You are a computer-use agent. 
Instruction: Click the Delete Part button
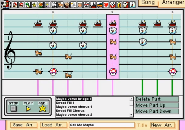tap(157, 99)
